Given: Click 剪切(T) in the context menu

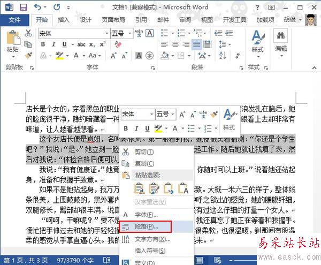Looking at the screenshot, I should [x=156, y=152].
